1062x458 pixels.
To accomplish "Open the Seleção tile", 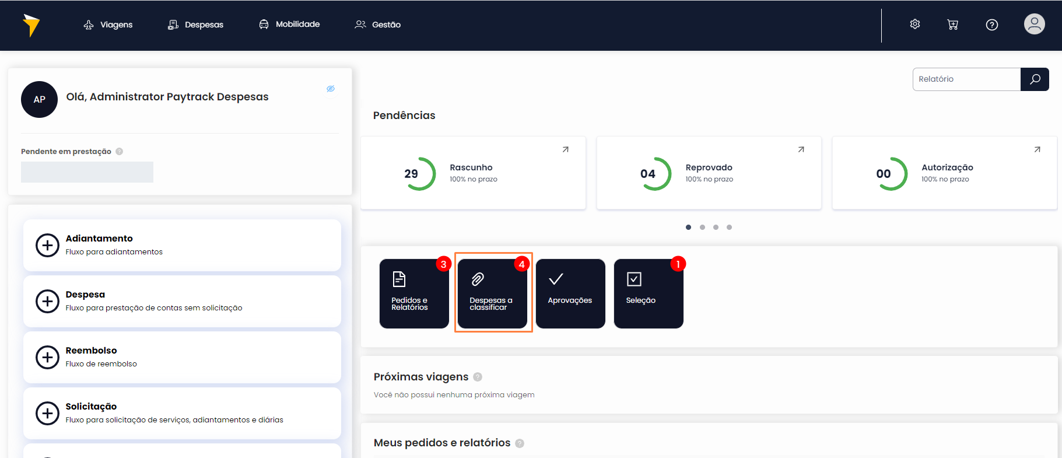I will pyautogui.click(x=649, y=293).
